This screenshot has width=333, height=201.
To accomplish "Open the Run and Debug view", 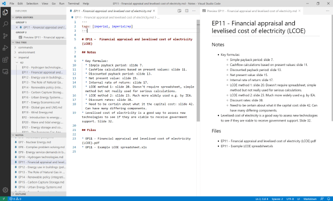I will click(6, 48).
